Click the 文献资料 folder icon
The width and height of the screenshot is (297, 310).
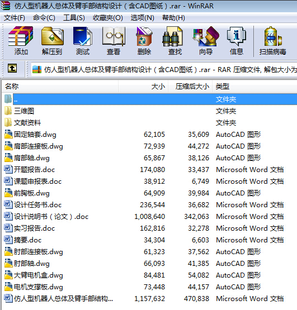click(x=8, y=122)
